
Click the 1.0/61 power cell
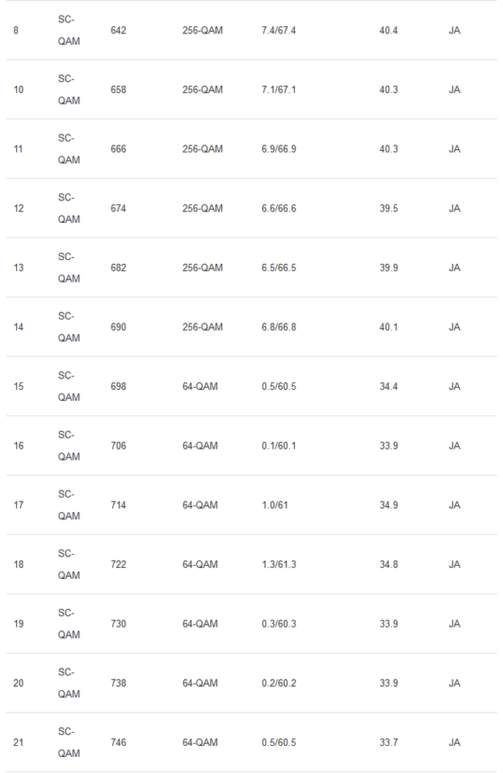275,505
